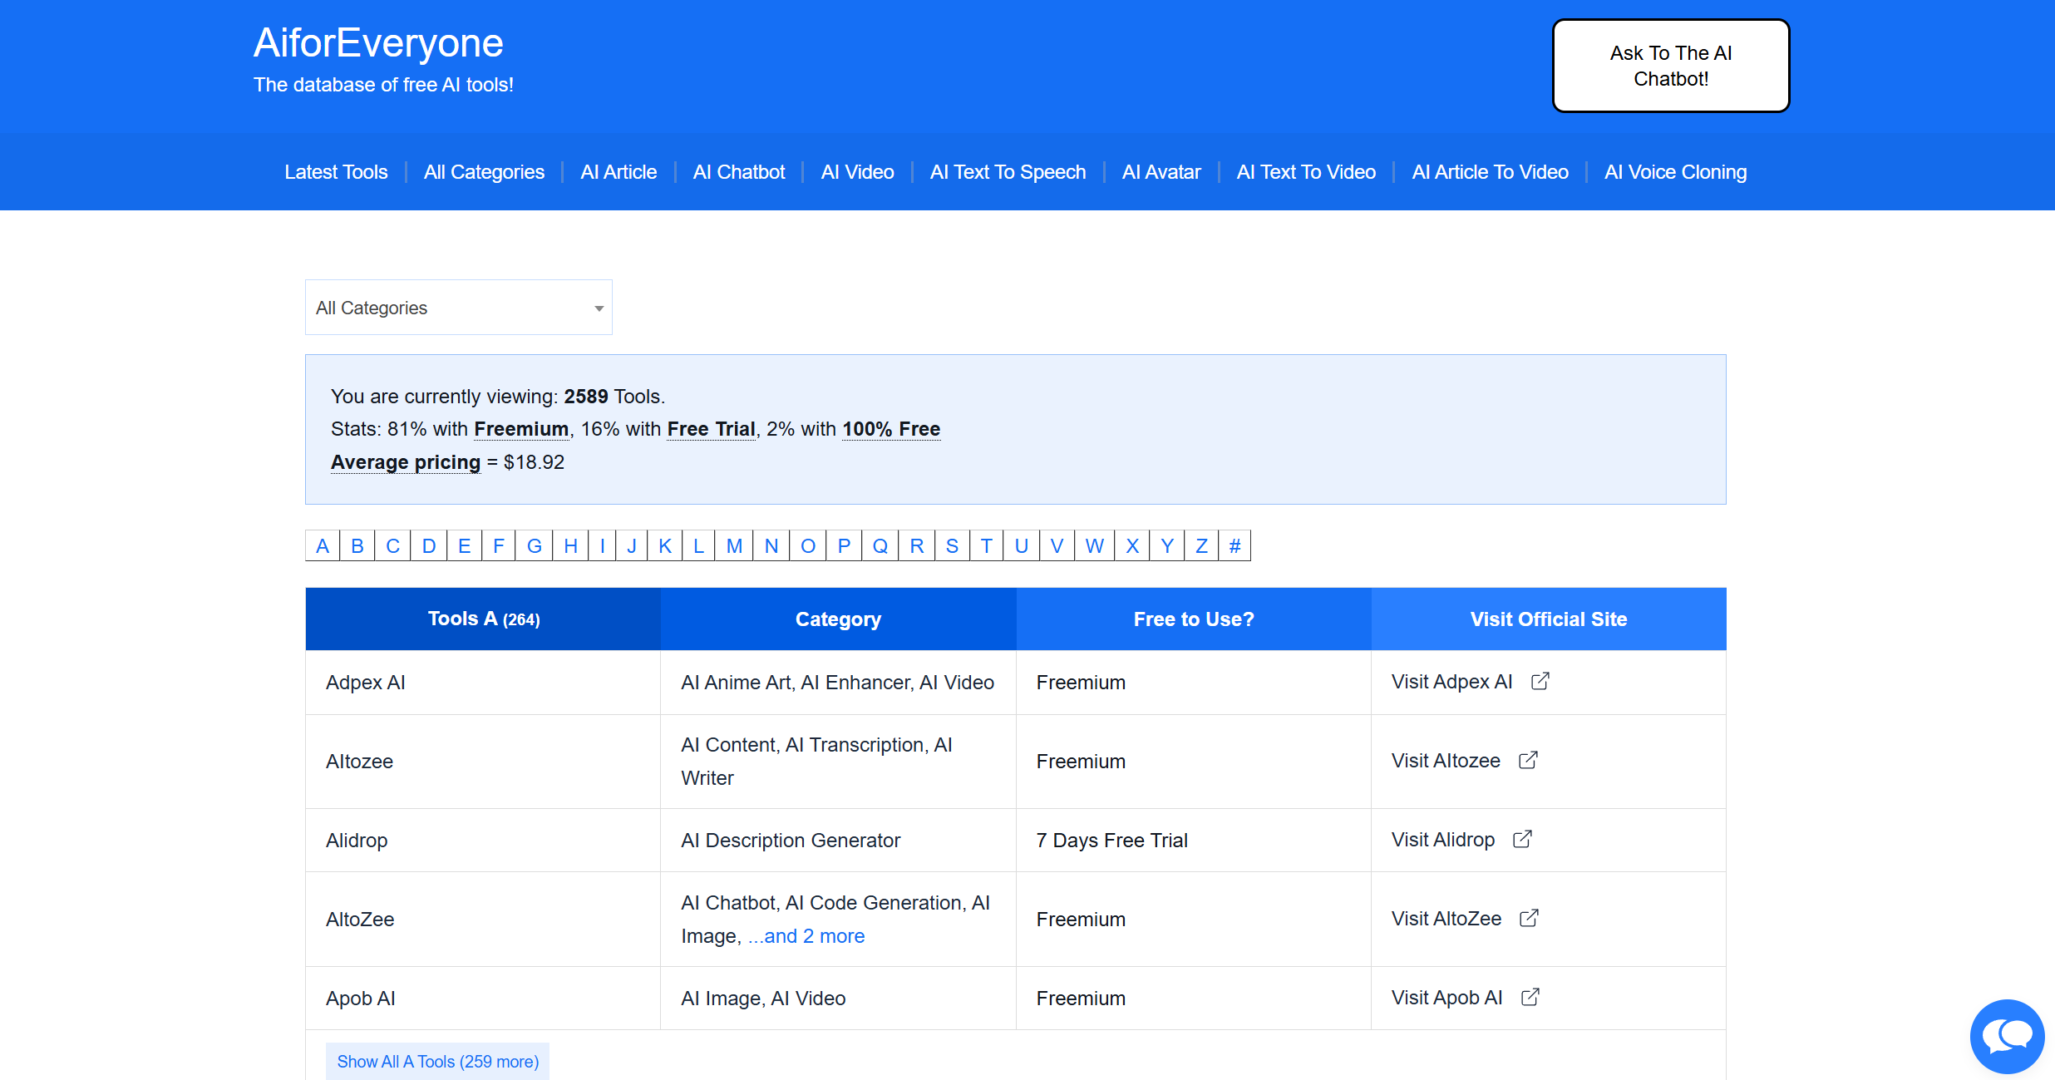2055x1080 pixels.
Task: Open external link icon for Apob AI
Action: tap(1530, 997)
